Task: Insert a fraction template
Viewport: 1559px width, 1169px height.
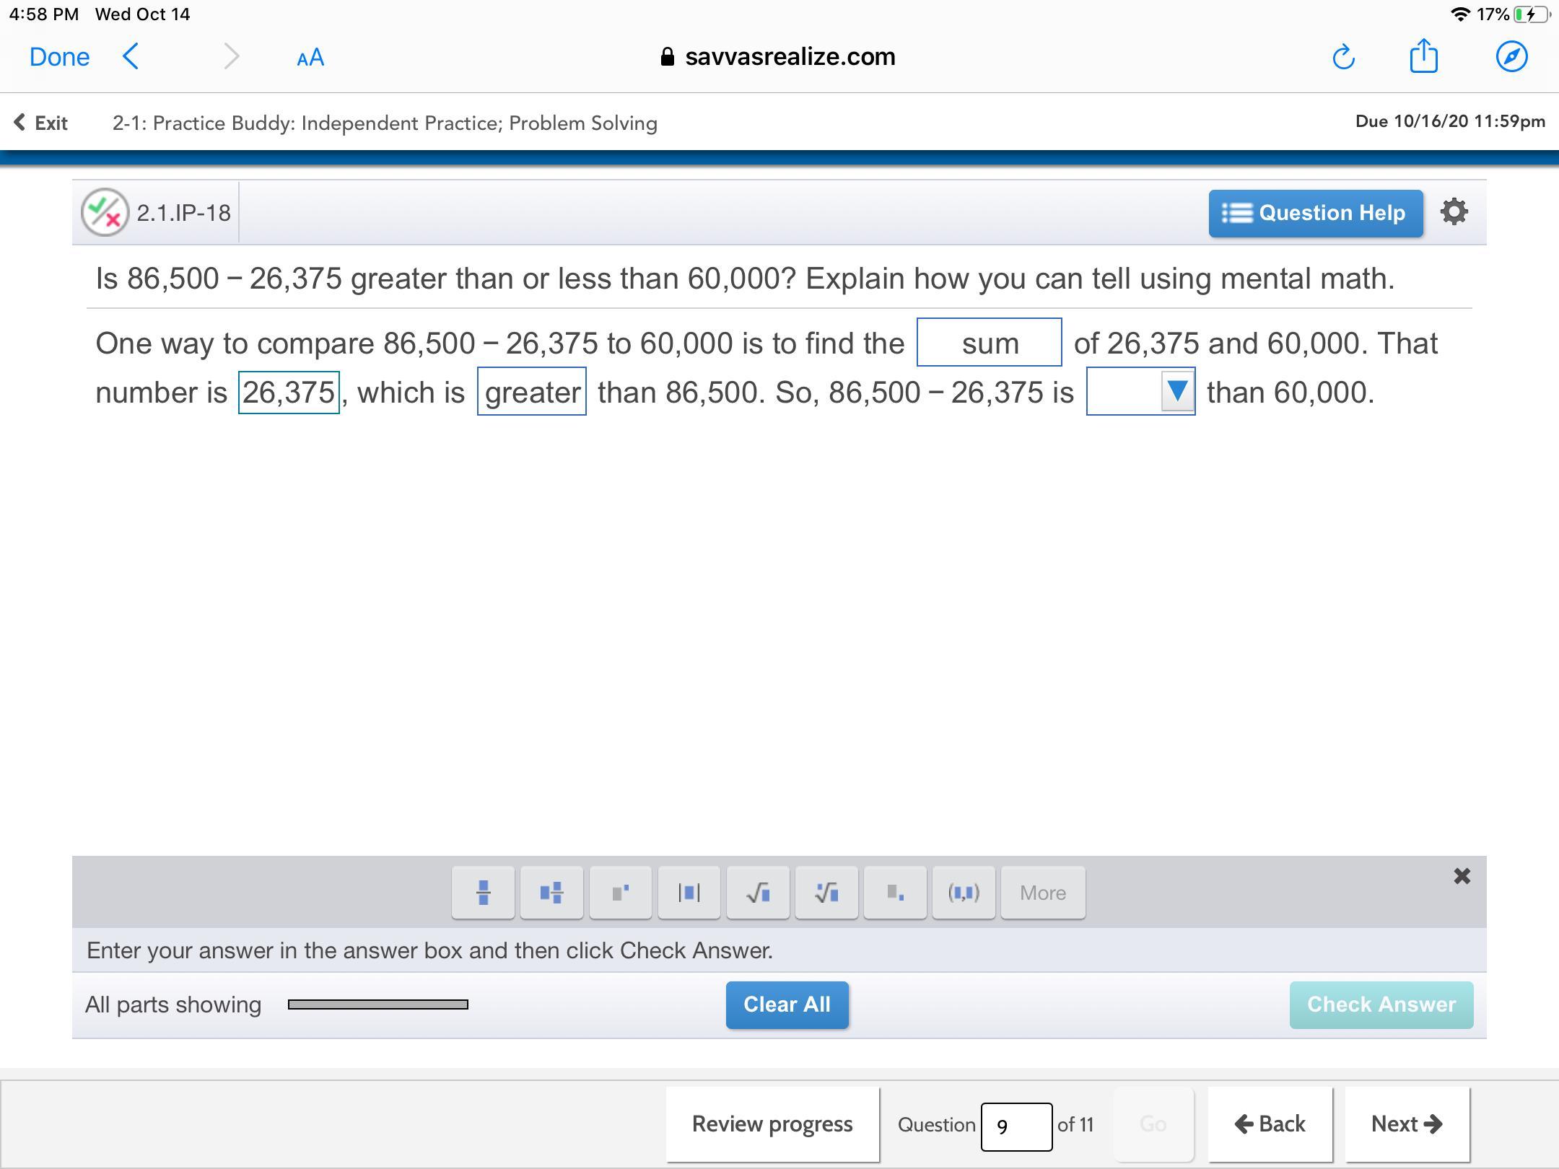Action: coord(483,893)
